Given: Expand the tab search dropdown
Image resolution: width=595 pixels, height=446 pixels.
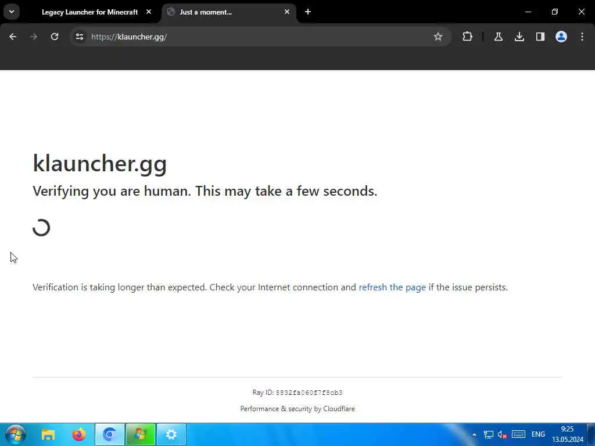Looking at the screenshot, I should pyautogui.click(x=12, y=12).
